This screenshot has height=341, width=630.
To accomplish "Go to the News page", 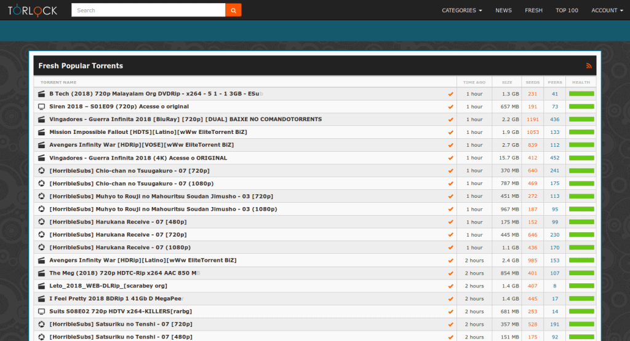I will click(x=503, y=10).
